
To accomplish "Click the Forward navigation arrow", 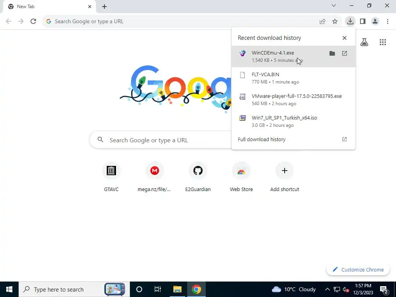I will tap(21, 22).
